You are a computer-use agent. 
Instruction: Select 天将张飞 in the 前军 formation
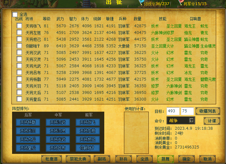click(x=88, y=122)
